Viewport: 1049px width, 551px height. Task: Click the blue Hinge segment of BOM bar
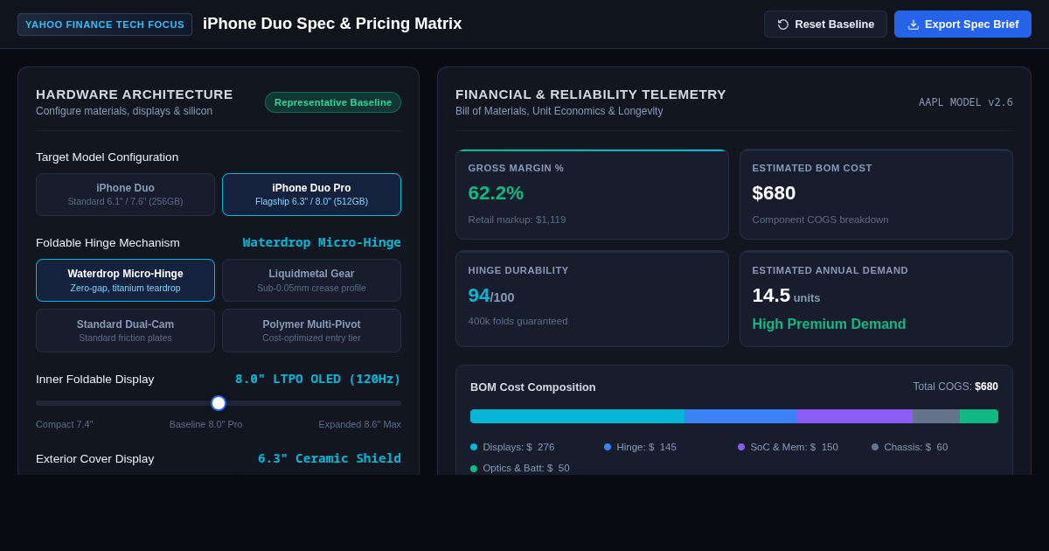tap(740, 416)
